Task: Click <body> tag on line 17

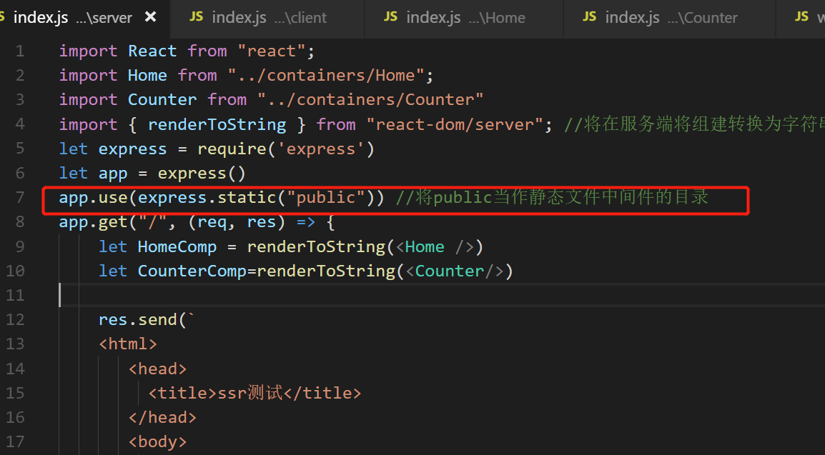Action: coord(157,442)
